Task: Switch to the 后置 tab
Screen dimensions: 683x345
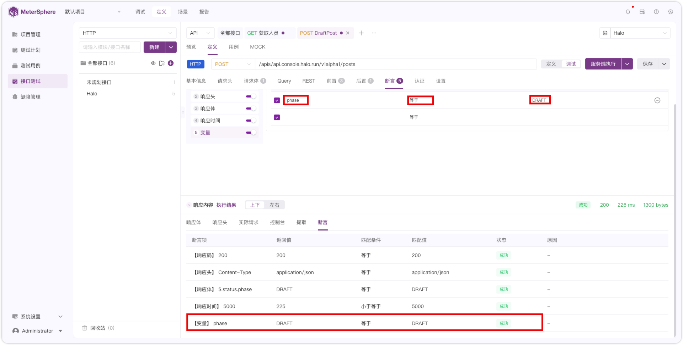Action: click(365, 81)
